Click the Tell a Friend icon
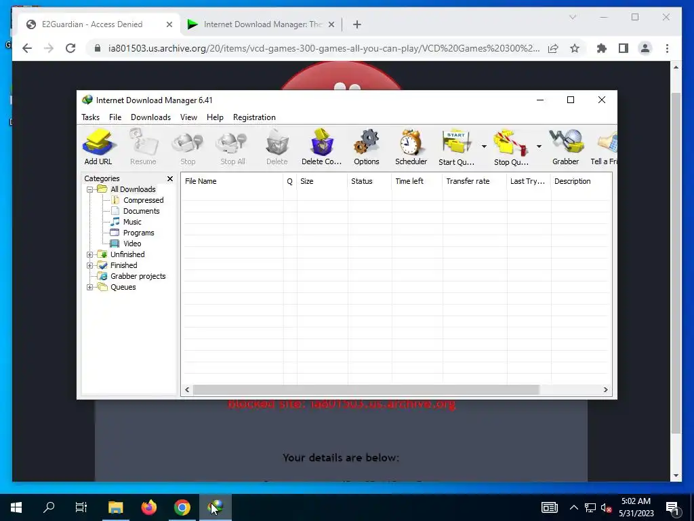Image resolution: width=694 pixels, height=521 pixels. tap(604, 147)
